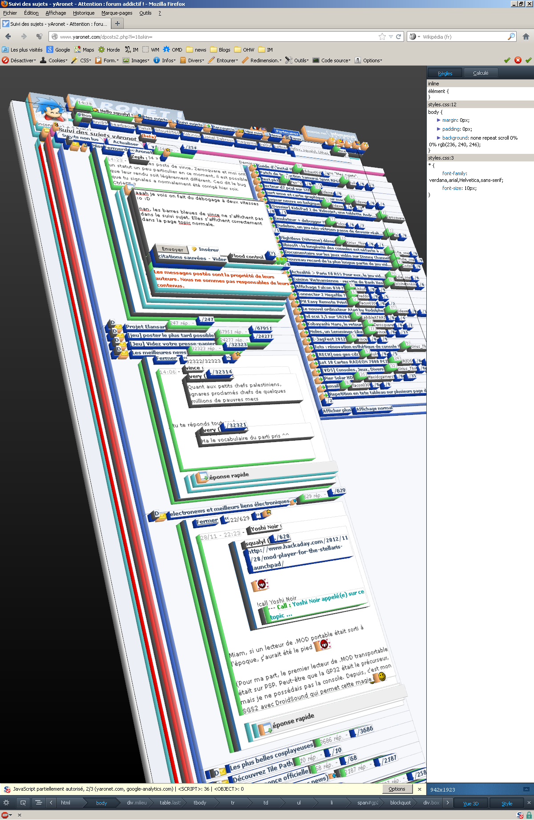The height and width of the screenshot is (820, 534).
Task: Select the div.milieu breadcrumb
Action: click(136, 803)
